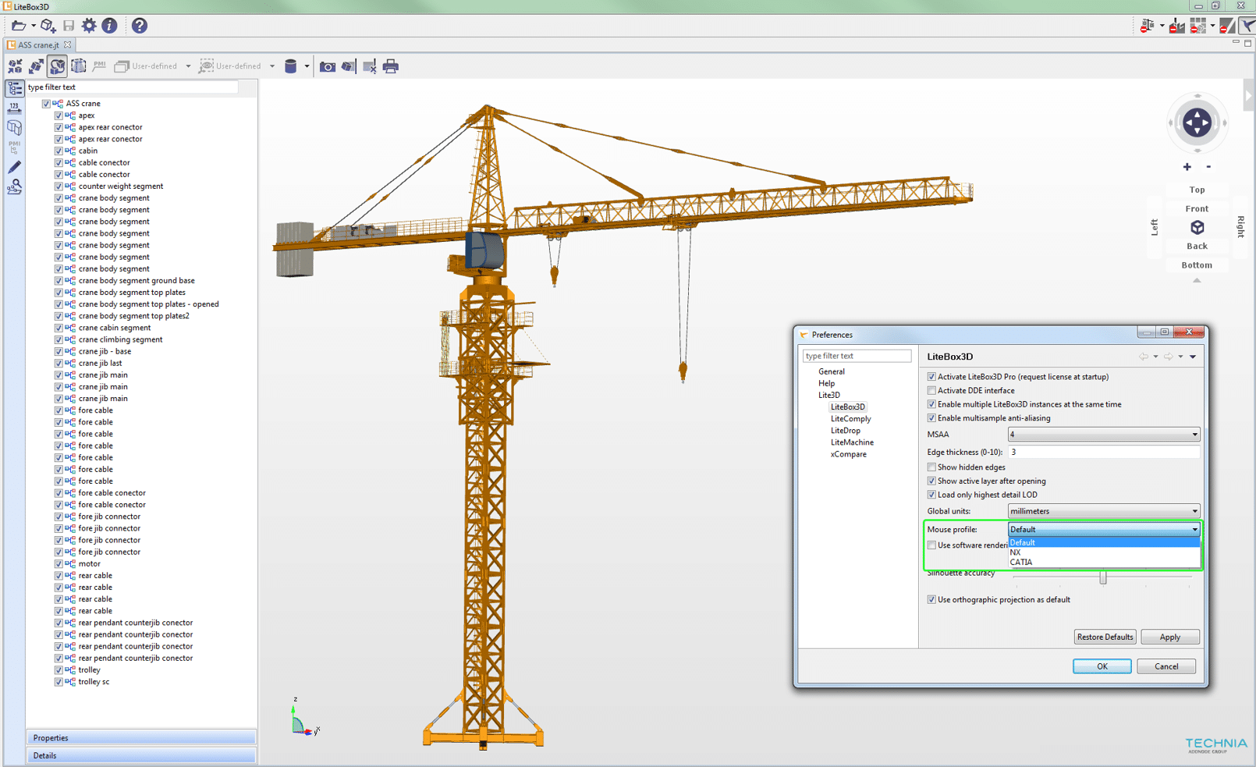Select LiteComply in Preferences tree
The height and width of the screenshot is (767, 1256).
point(850,419)
